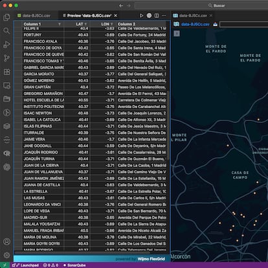Open the editor More Actions ellipsis menu
Screen dimensions: 268x268
coord(164,16)
